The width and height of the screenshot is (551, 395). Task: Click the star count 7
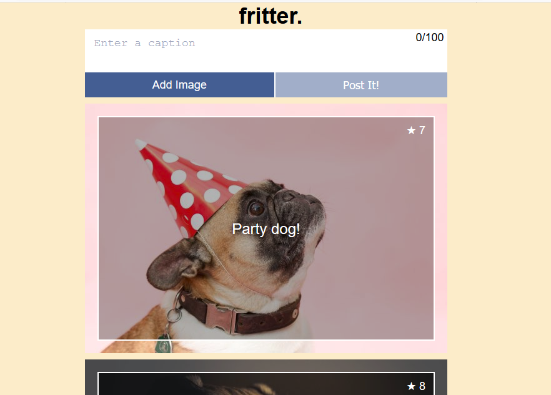(x=422, y=130)
